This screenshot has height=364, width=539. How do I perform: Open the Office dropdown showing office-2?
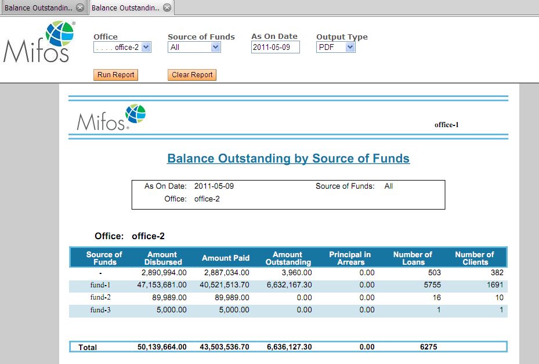[122, 48]
